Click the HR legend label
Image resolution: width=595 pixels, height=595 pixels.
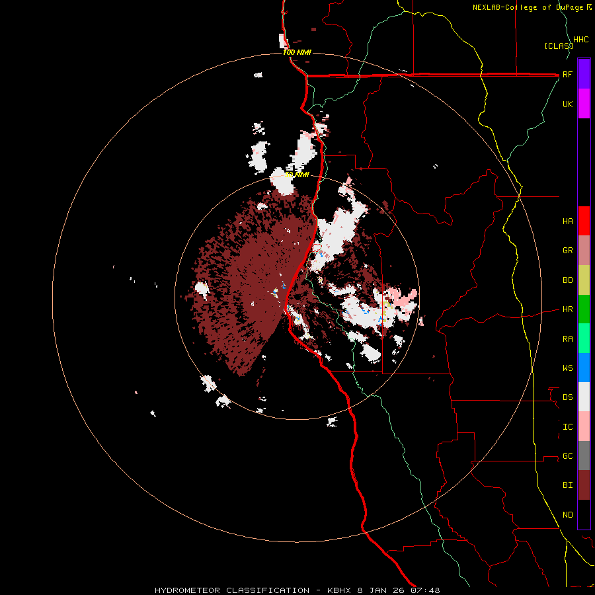click(567, 309)
